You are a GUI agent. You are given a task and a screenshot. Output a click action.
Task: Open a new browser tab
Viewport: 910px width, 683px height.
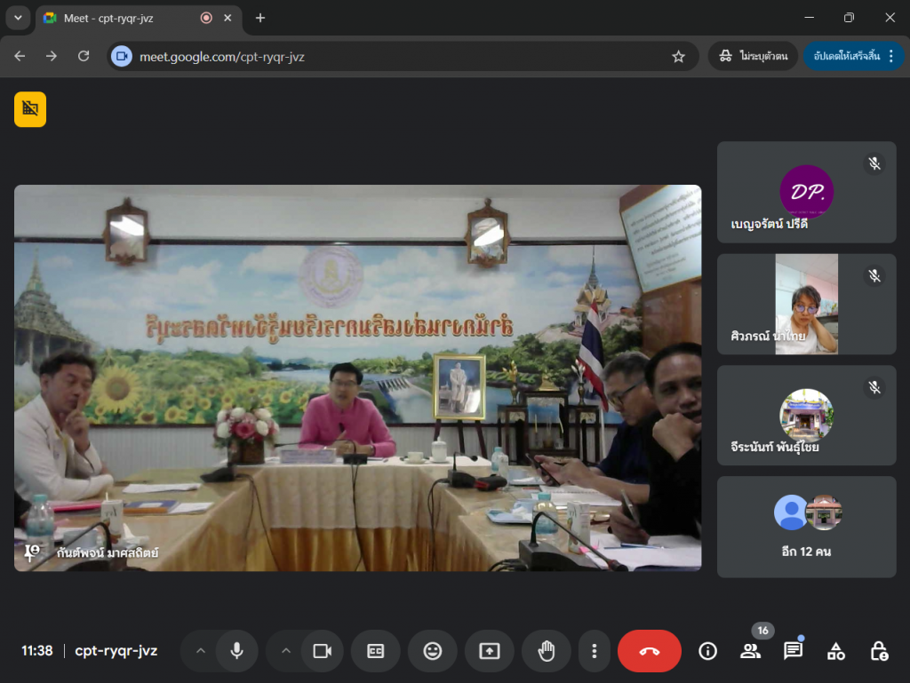coord(260,18)
